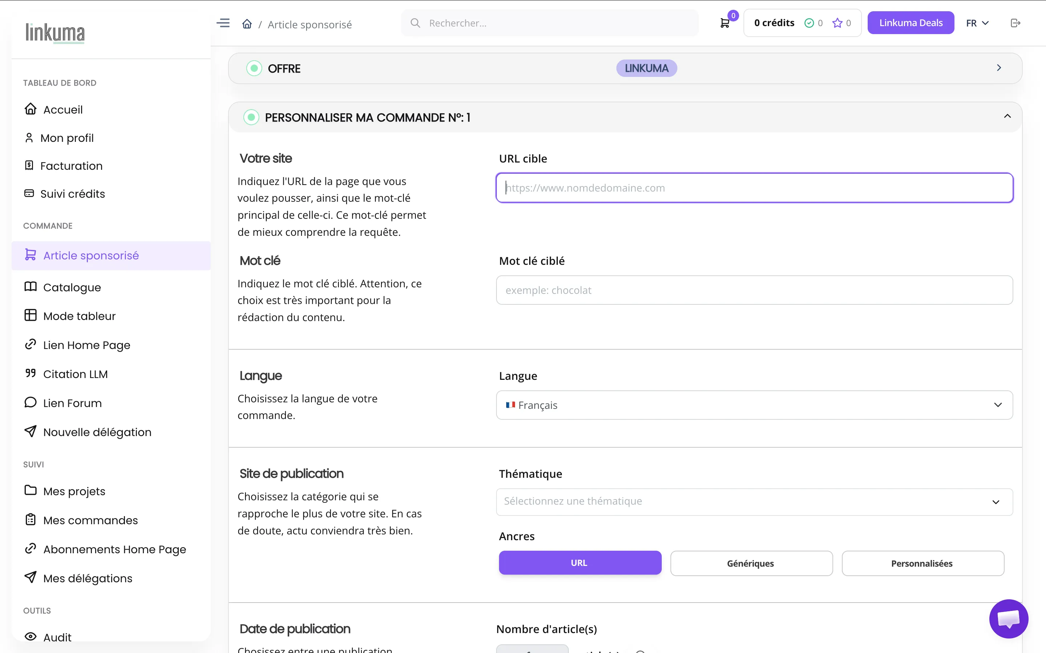Toggle the hamburger sidebar menu icon
The image size is (1046, 653).
223,23
